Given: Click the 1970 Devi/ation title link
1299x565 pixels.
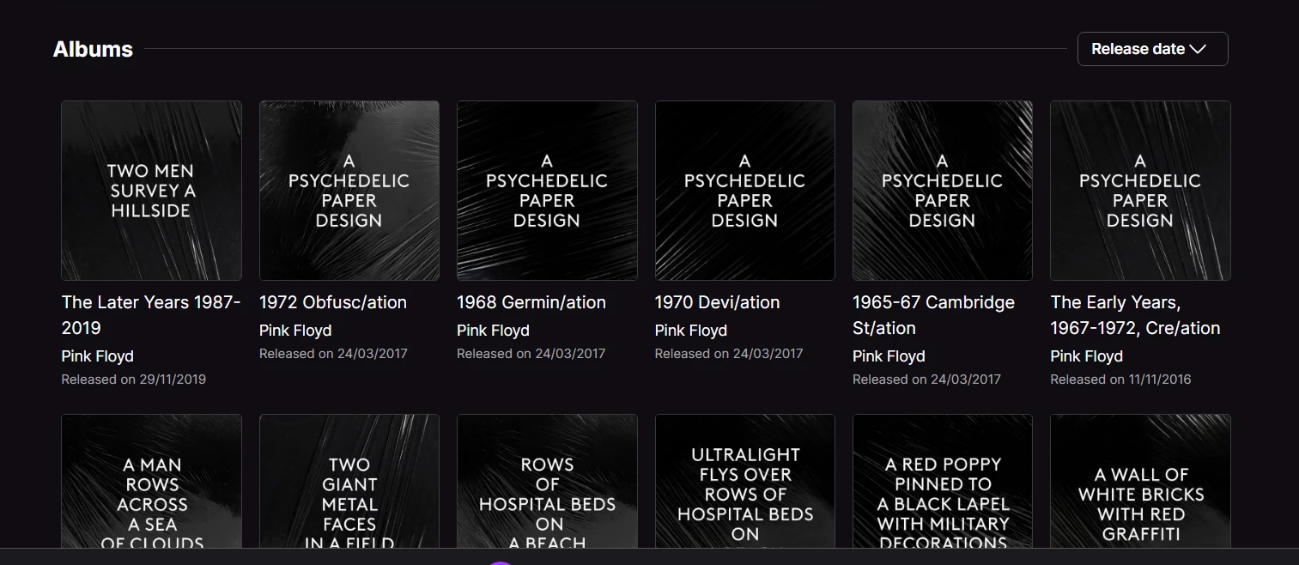Looking at the screenshot, I should (x=717, y=302).
